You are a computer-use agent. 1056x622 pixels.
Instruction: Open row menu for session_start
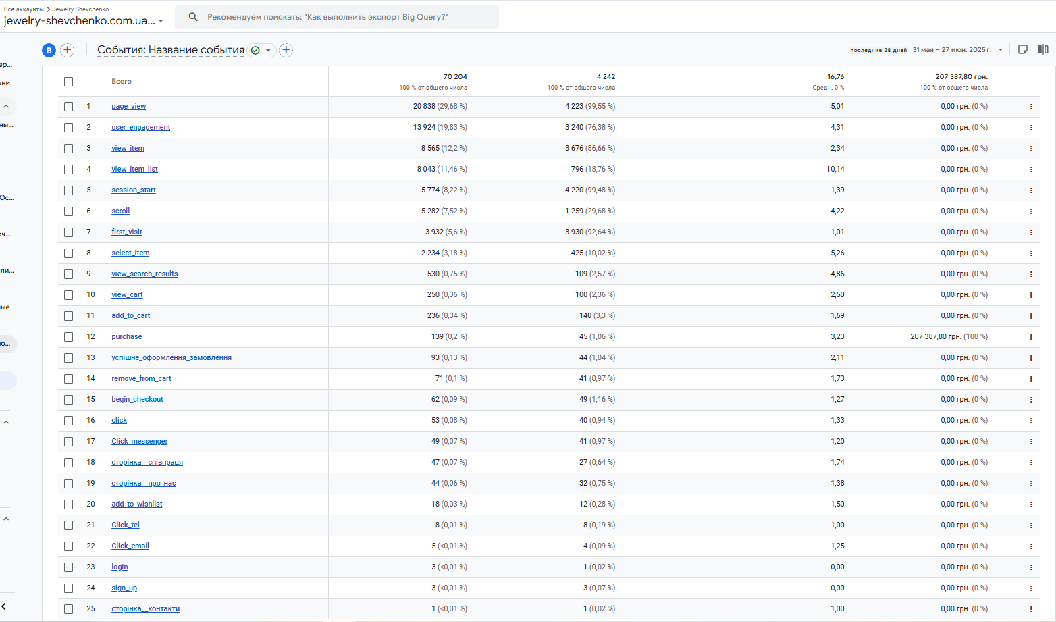pos(1031,190)
